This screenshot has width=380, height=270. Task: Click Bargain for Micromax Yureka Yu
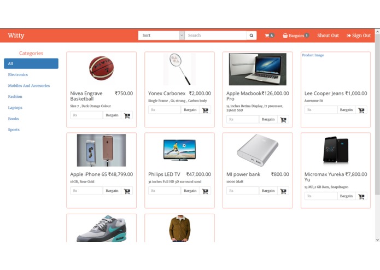point(346,196)
